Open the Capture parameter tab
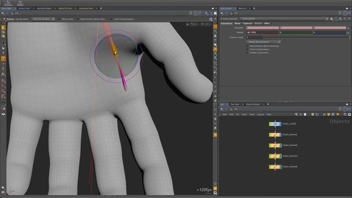 coord(248,24)
